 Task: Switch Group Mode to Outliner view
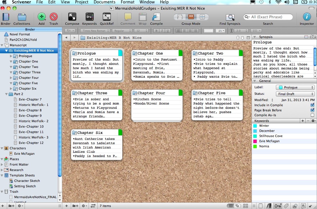(202, 17)
